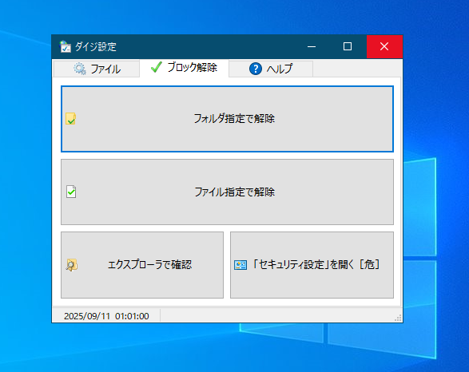
Task: Click the yellow folder checkmark icon
Action: [x=71, y=119]
